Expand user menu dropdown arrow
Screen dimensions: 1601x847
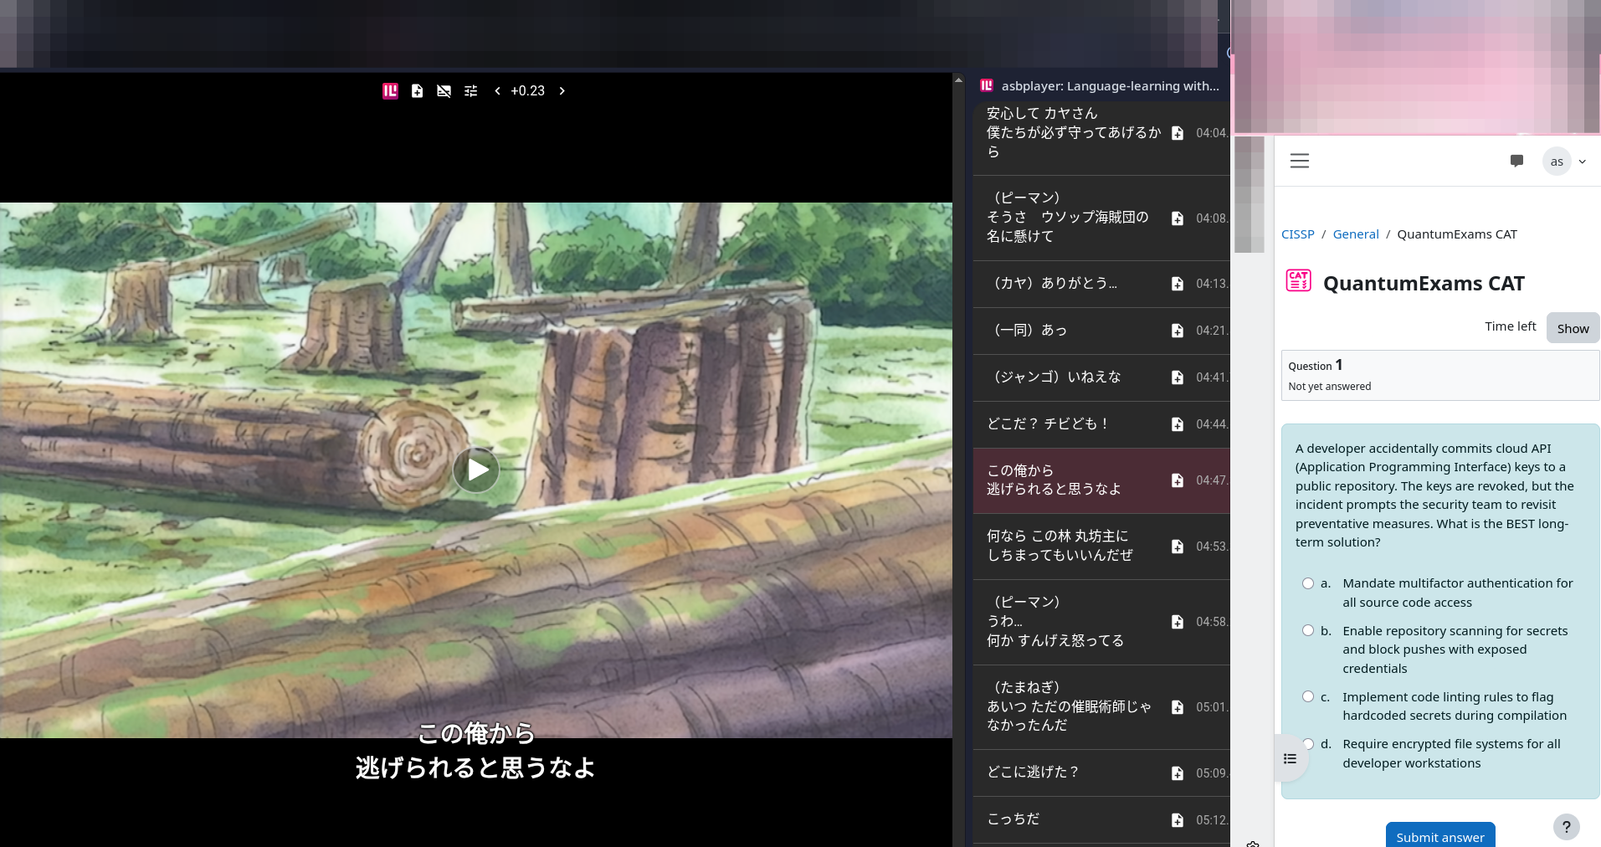(1583, 162)
